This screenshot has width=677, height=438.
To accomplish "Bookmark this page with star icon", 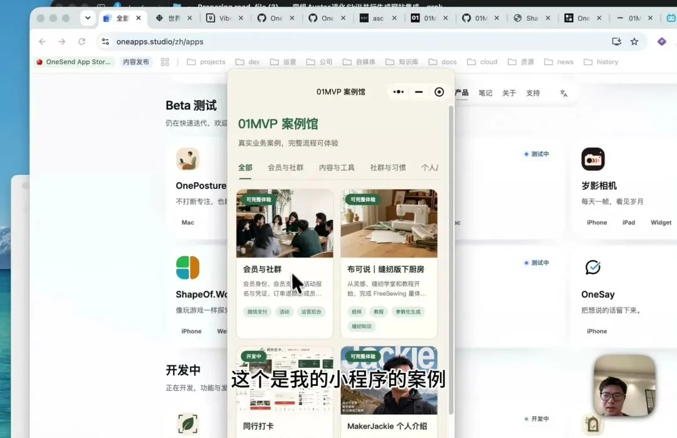I will click(634, 41).
